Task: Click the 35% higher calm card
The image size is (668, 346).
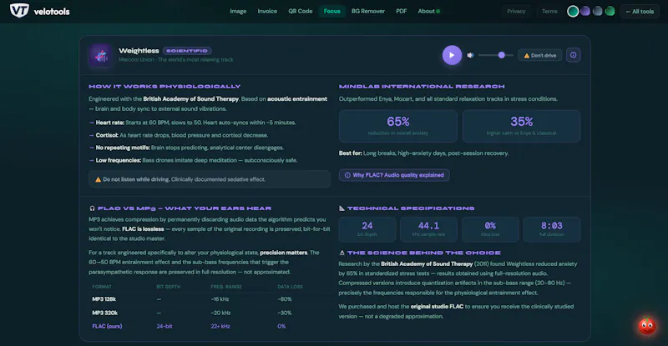Action: (x=521, y=126)
